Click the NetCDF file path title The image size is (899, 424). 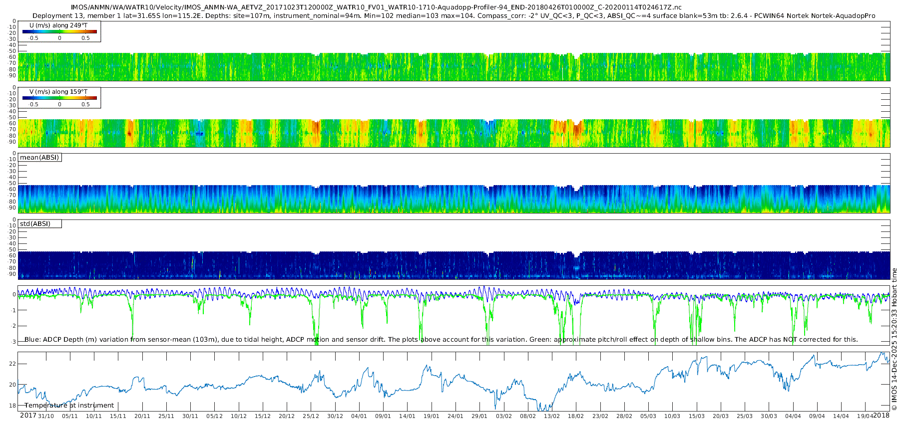coord(376,7)
